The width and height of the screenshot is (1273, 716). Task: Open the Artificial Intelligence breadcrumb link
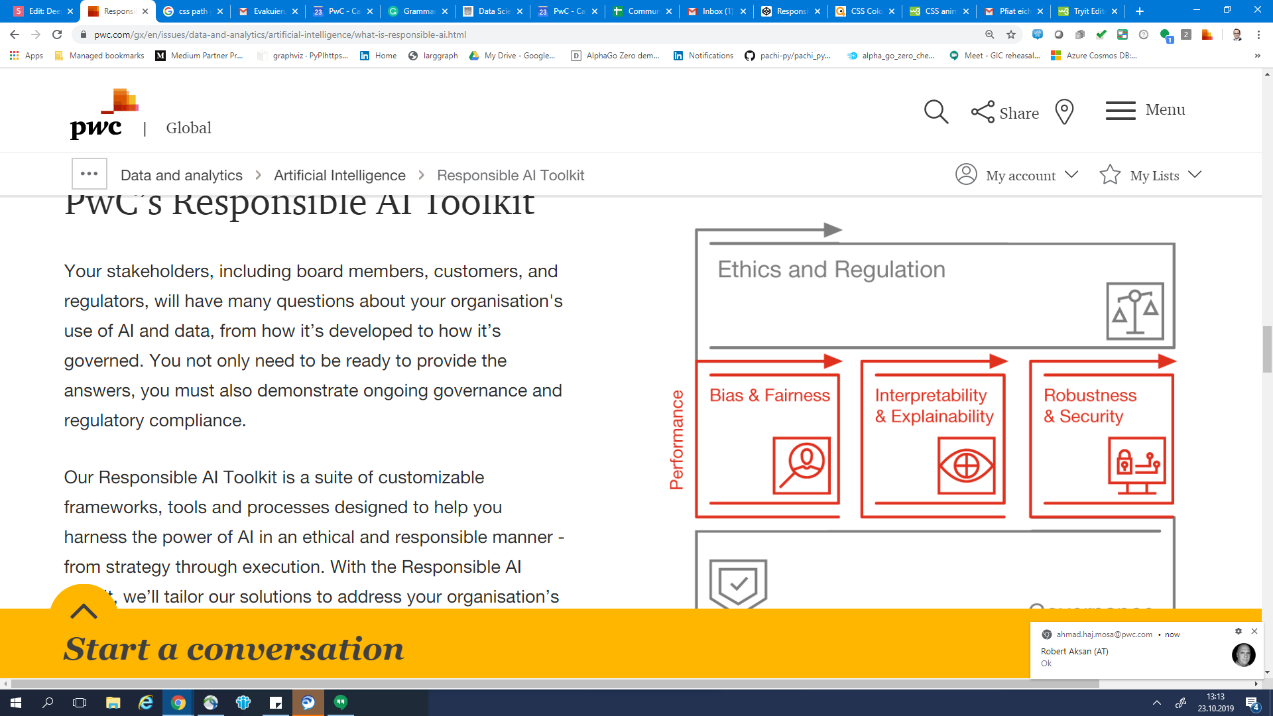coord(339,175)
